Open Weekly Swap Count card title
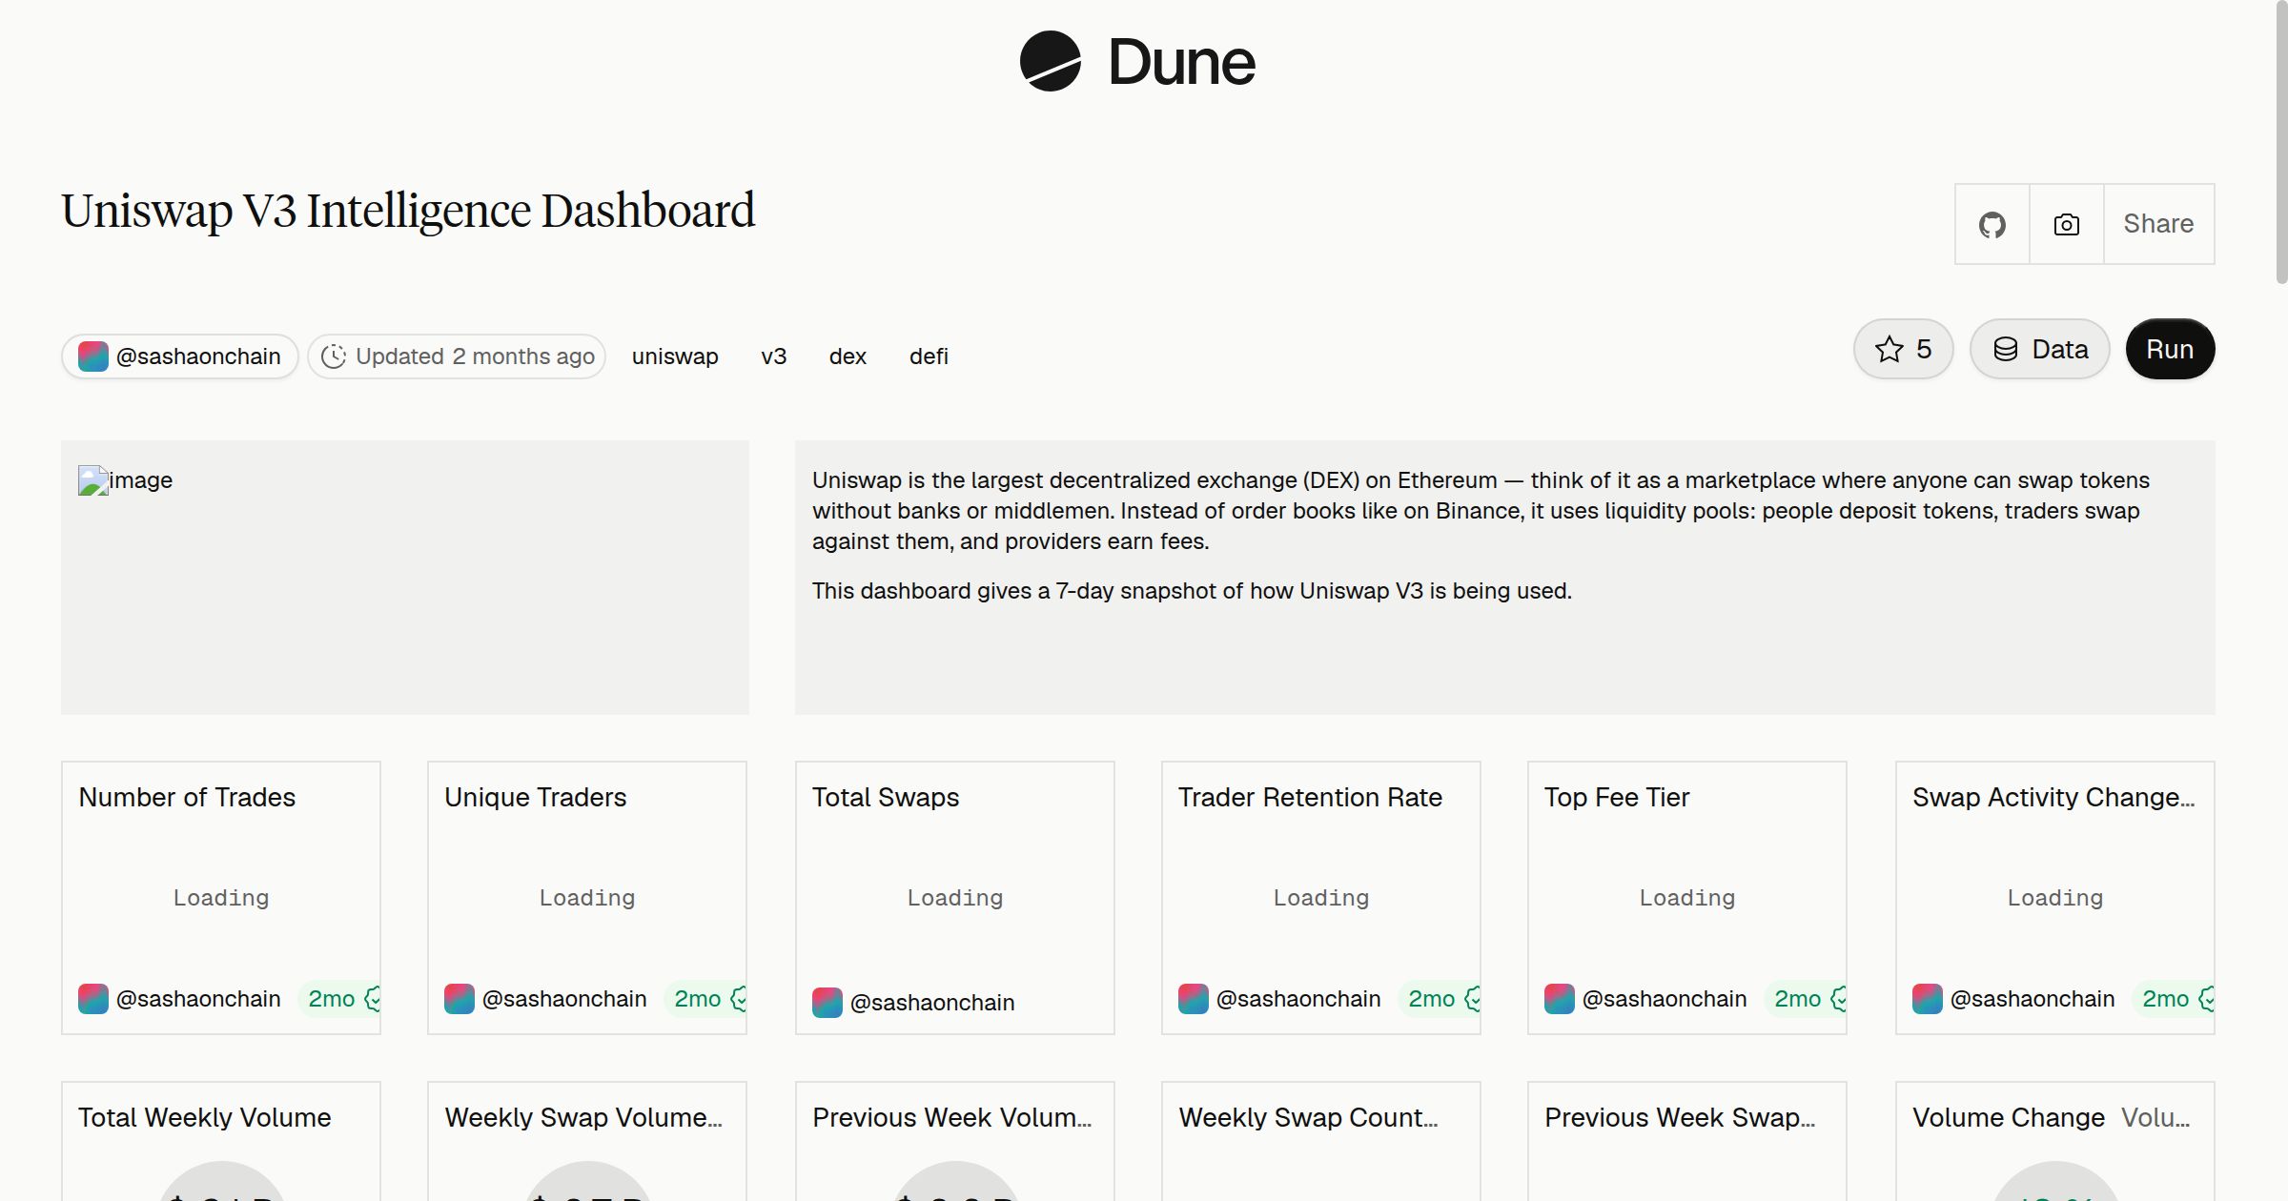The height and width of the screenshot is (1201, 2288). [1308, 1117]
